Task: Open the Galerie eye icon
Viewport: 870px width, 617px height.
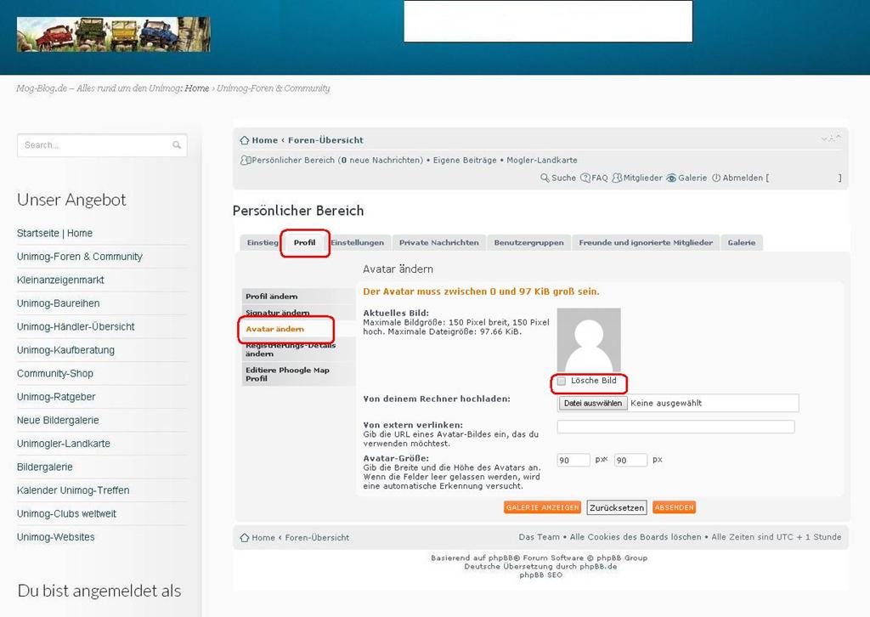Action: pyautogui.click(x=671, y=178)
